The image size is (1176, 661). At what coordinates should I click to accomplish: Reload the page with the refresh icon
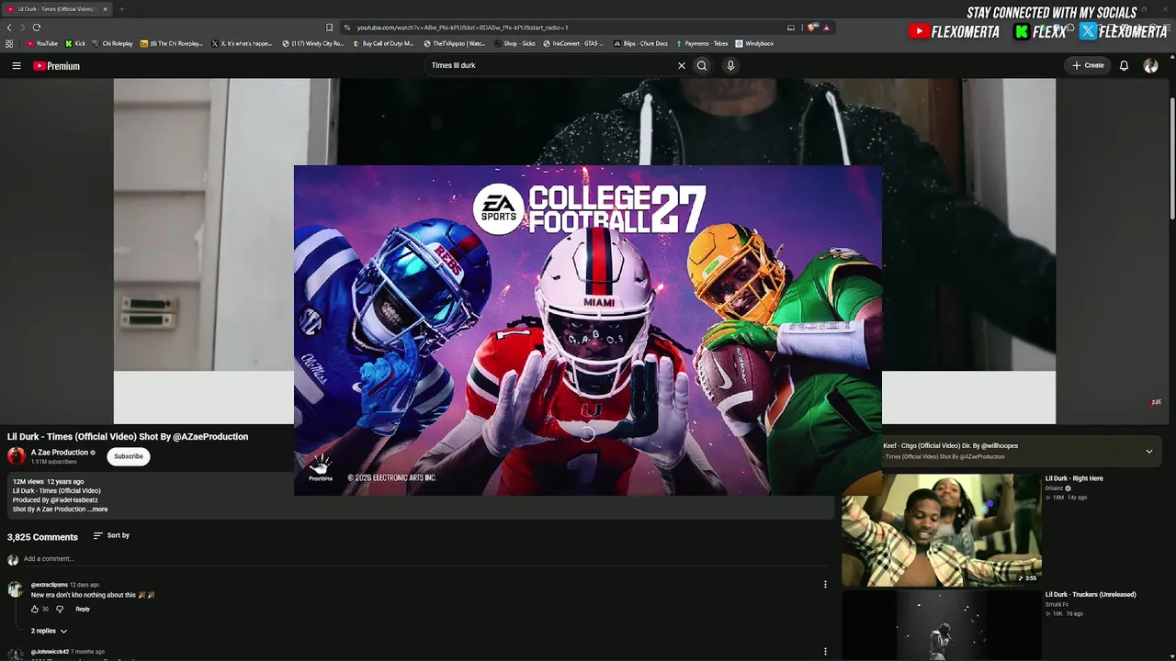(x=37, y=28)
